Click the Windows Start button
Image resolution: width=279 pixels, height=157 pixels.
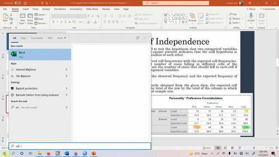4,153
